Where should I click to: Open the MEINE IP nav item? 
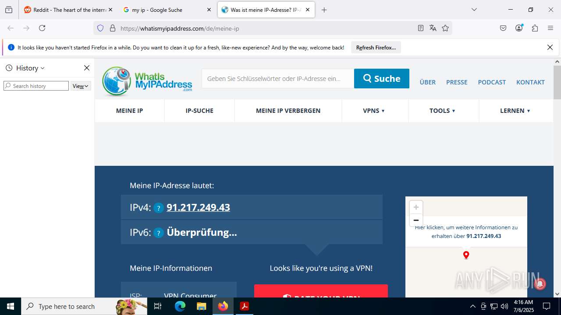tap(129, 111)
